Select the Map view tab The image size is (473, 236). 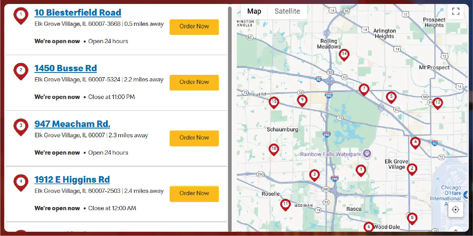pos(254,11)
